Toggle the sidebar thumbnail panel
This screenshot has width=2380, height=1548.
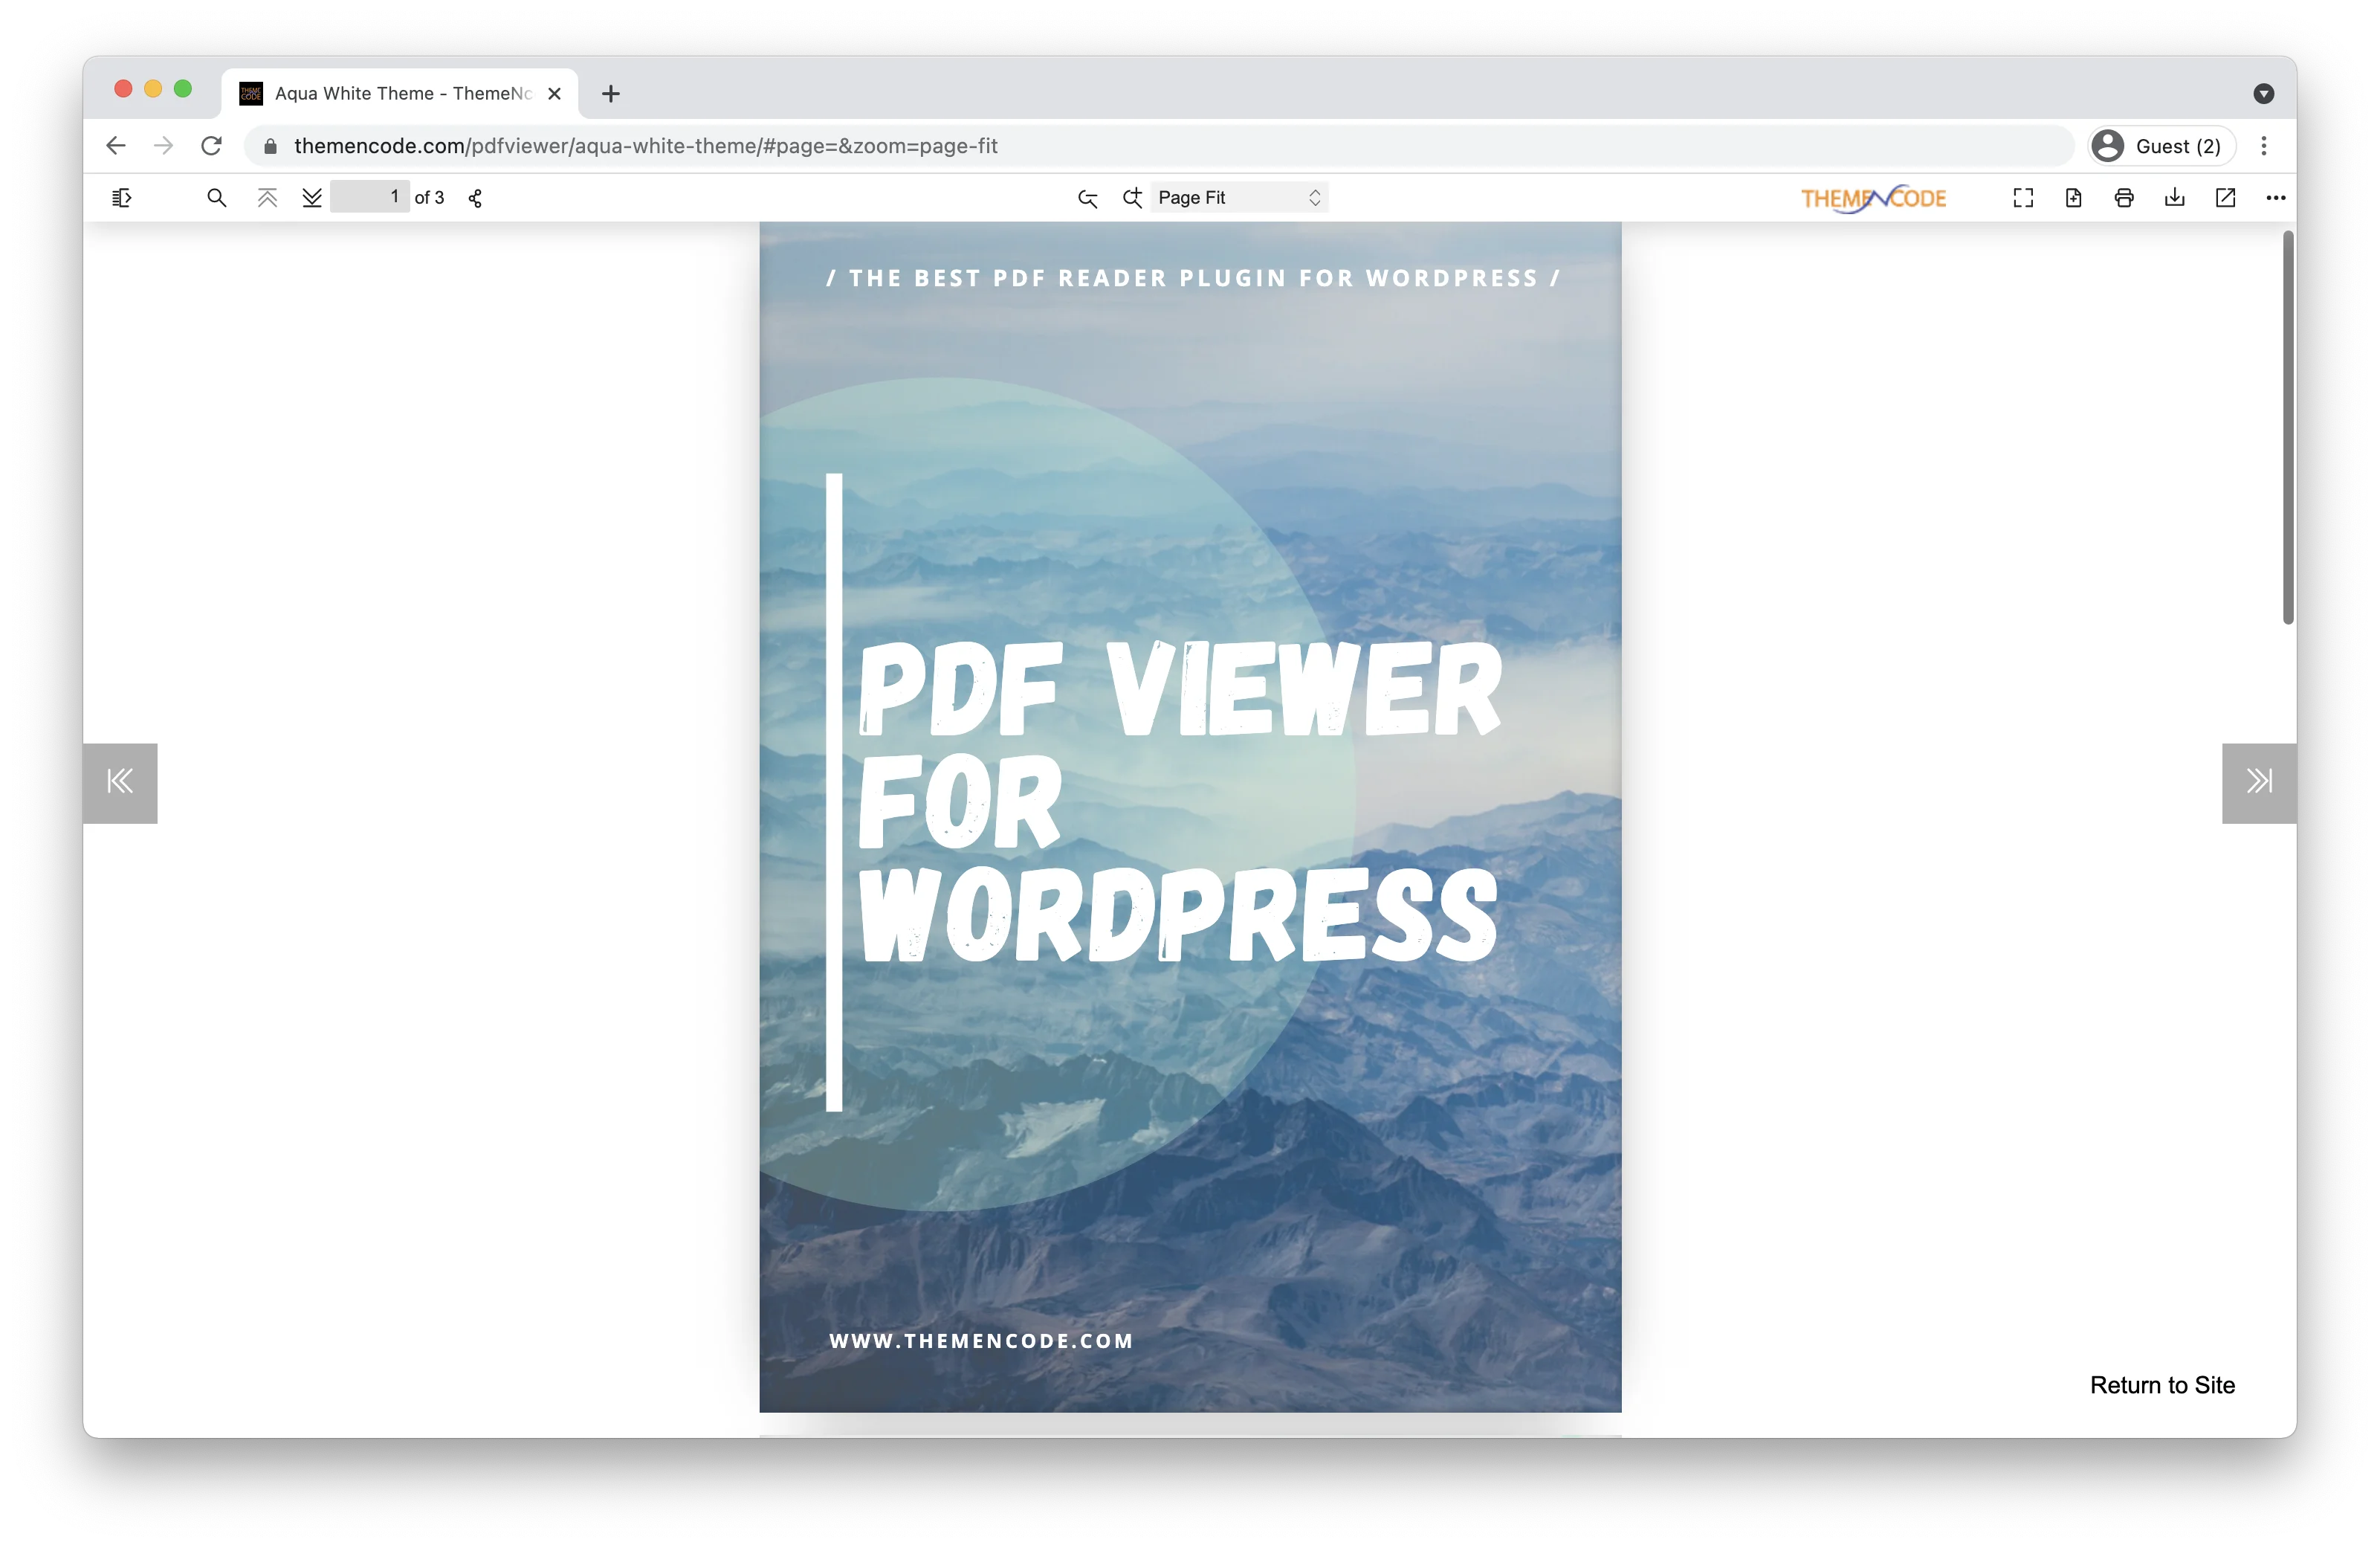pyautogui.click(x=122, y=197)
